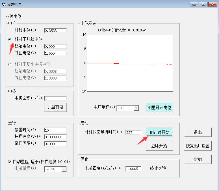The width and height of the screenshot is (219, 191).
Task: Click the 立即开始 button
Action: 159,146
